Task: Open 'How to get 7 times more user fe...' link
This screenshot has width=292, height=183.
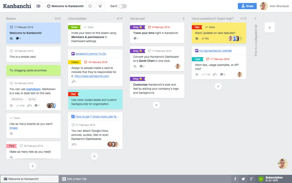Action: pos(97,117)
